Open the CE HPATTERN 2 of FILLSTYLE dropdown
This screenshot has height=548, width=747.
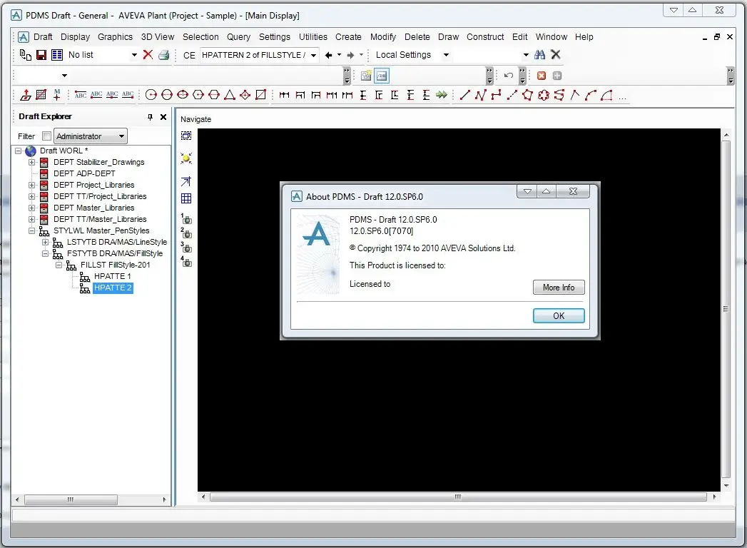pyautogui.click(x=313, y=55)
